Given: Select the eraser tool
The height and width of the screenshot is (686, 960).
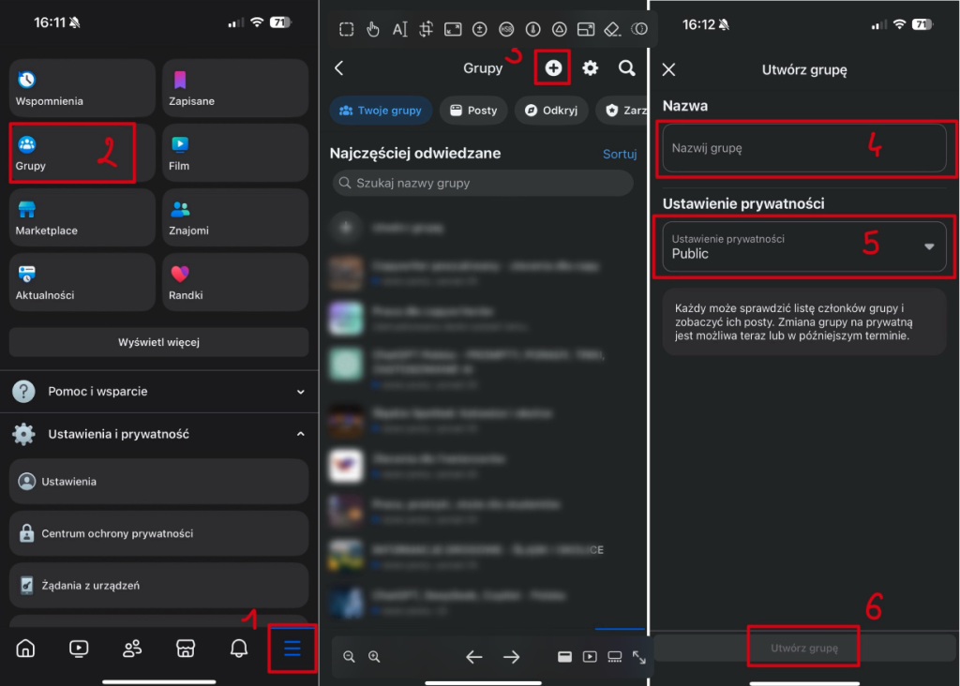Looking at the screenshot, I should [x=612, y=28].
